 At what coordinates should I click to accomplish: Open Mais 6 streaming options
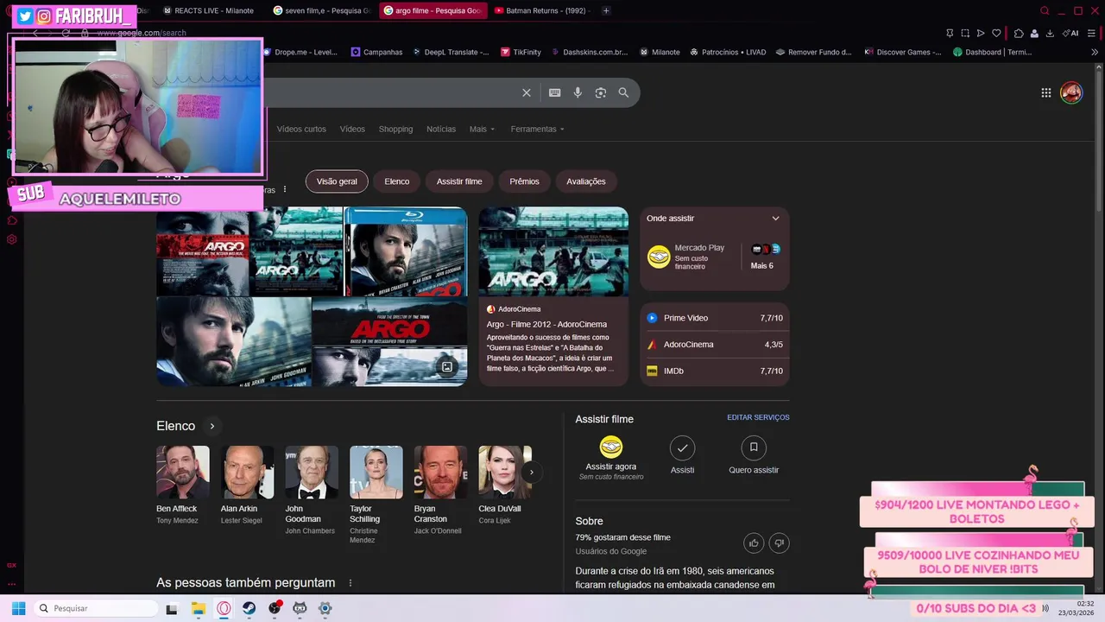761,257
